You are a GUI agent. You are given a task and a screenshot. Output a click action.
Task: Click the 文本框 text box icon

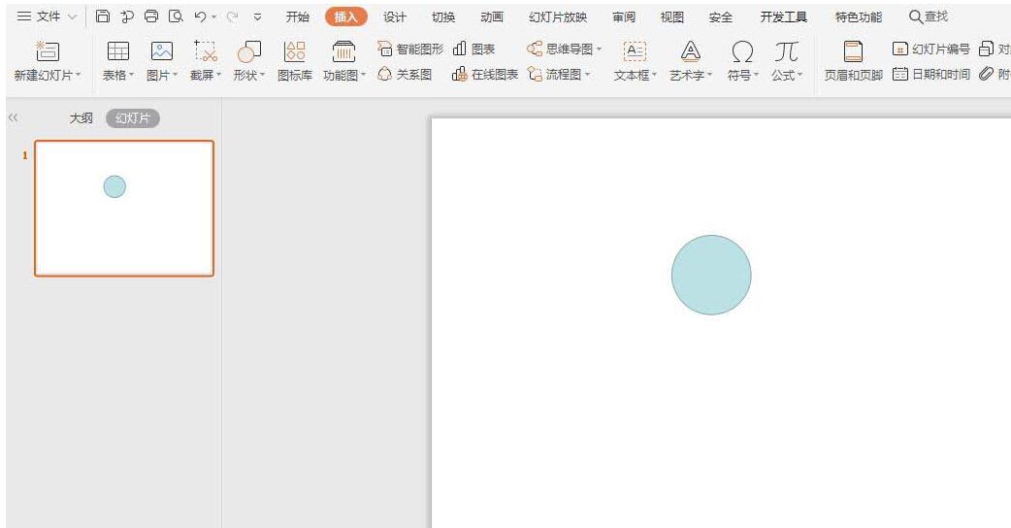(x=636, y=50)
